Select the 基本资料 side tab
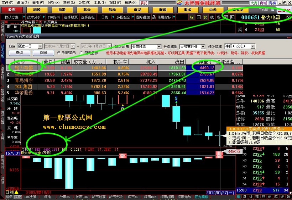Screen dimensions: 292x200 click(x=2, y=73)
